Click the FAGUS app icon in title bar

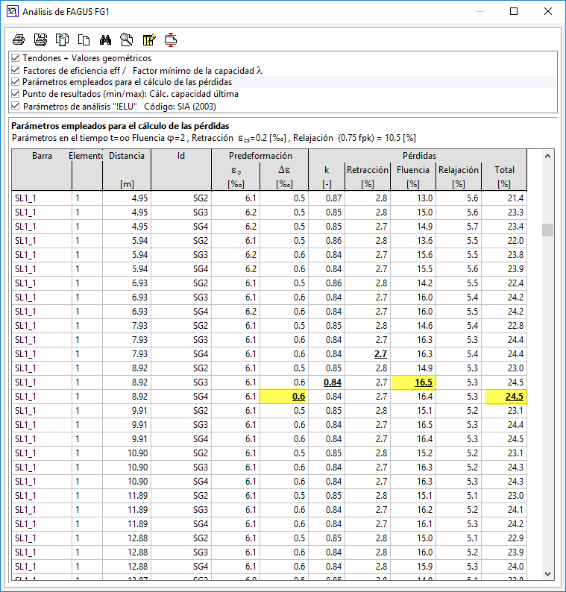[x=12, y=12]
